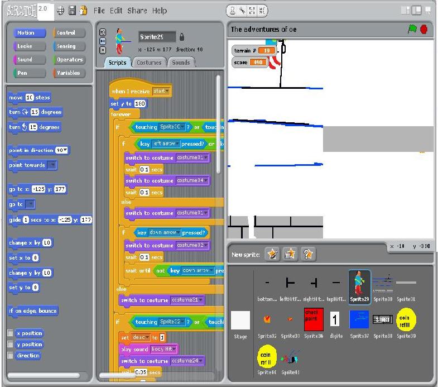Switch to the Sounds tab
Screen dimensions: 438x387
pos(181,63)
